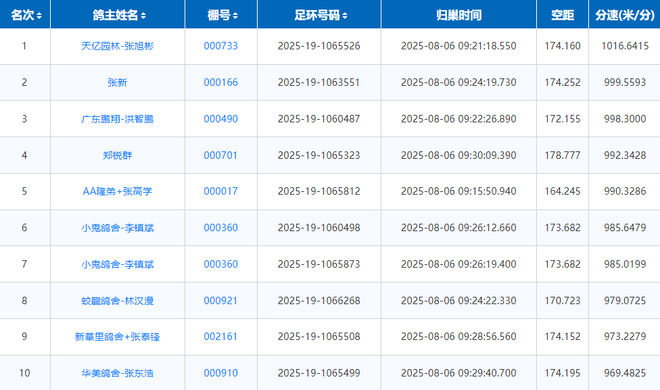This screenshot has width=660, height=390.
Task: Open 新華里鸽舍+张泰锋 owner link
Action: [117, 337]
